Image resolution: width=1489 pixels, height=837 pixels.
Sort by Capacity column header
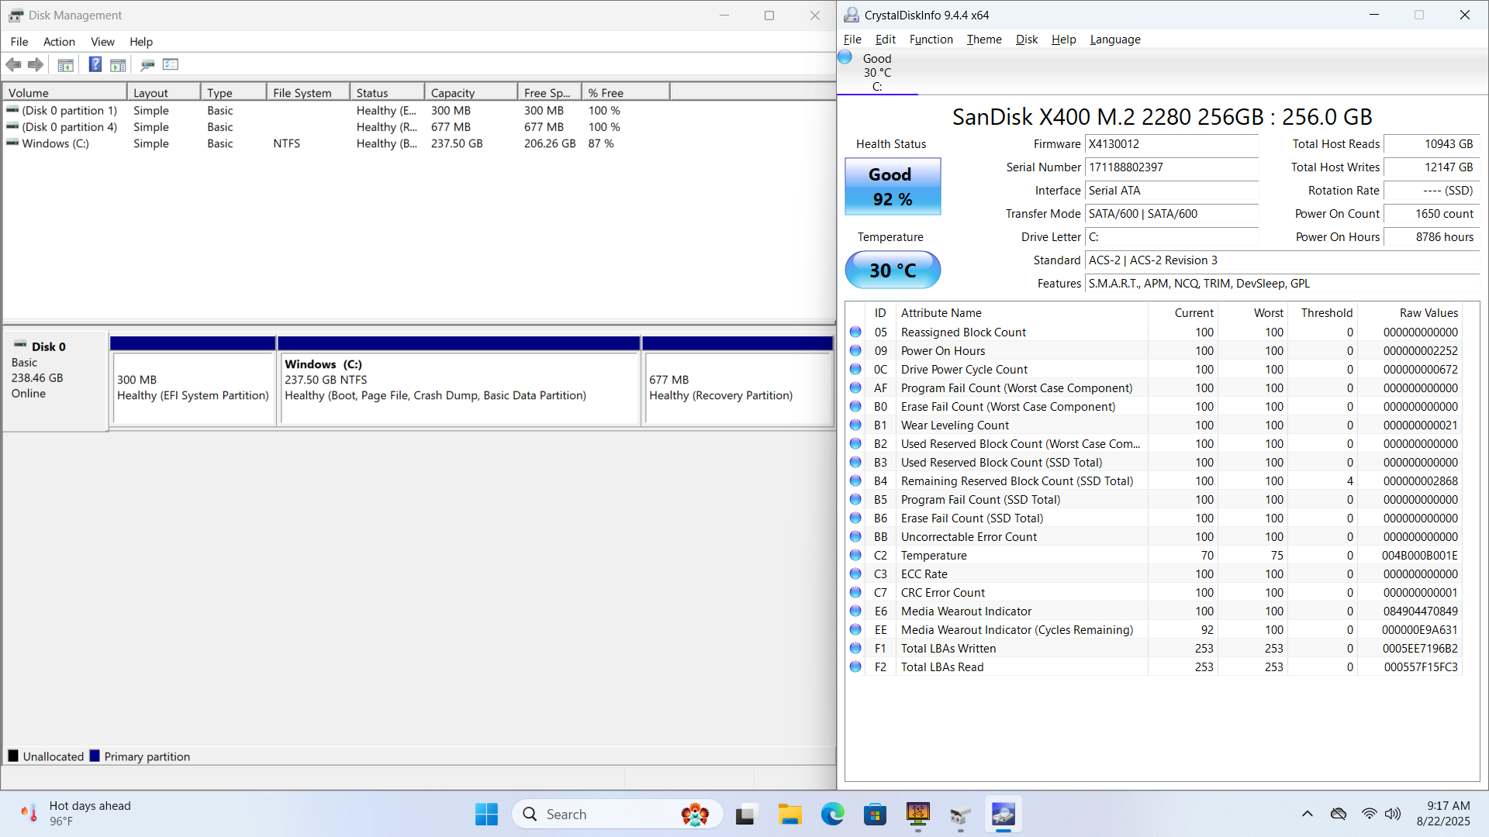coord(471,92)
